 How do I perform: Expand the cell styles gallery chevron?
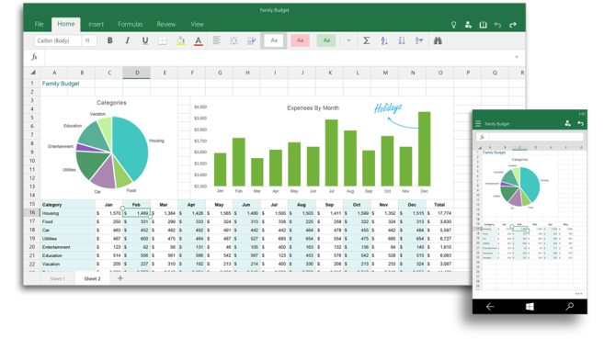click(x=348, y=40)
